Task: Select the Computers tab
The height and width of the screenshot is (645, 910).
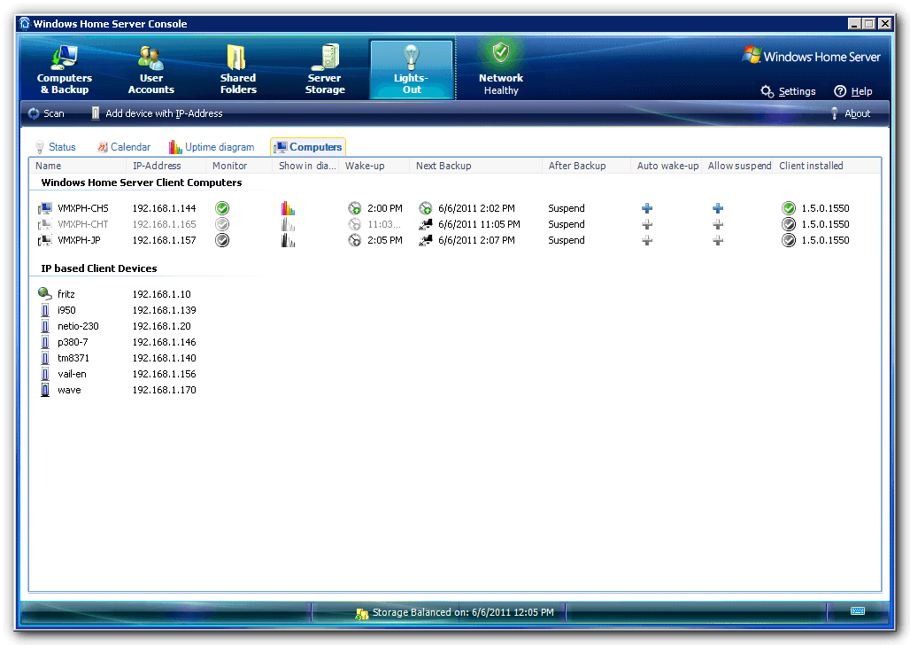Action: pyautogui.click(x=308, y=147)
